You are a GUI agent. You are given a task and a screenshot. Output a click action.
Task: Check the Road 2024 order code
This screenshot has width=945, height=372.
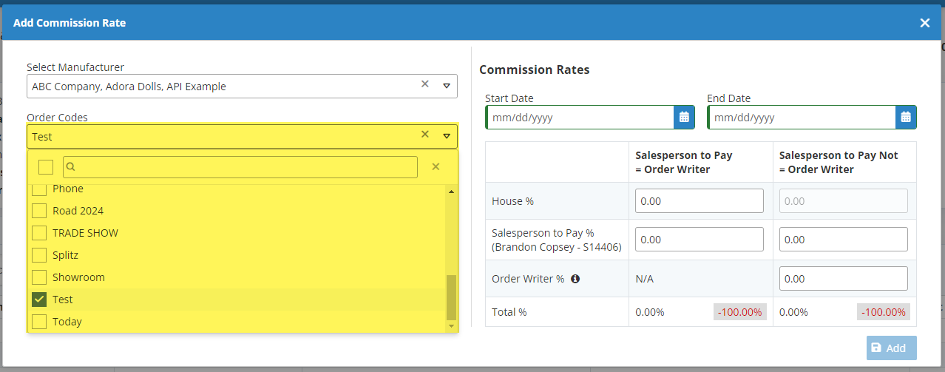tap(40, 211)
